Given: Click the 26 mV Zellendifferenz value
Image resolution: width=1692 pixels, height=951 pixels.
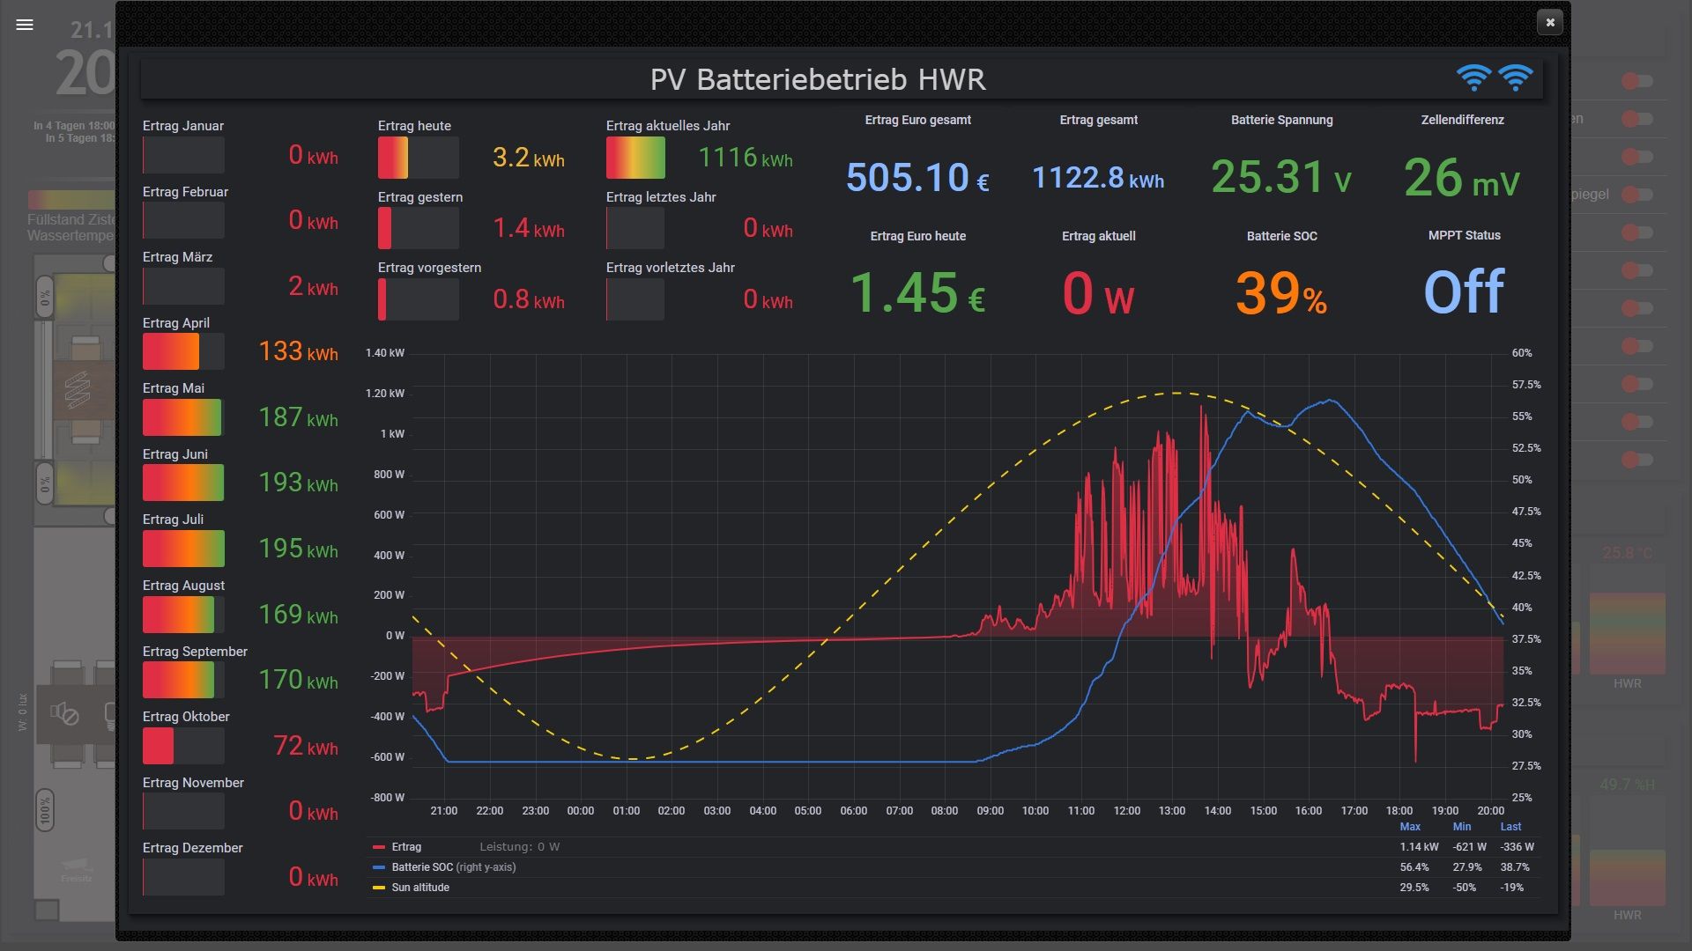Looking at the screenshot, I should 1462,178.
